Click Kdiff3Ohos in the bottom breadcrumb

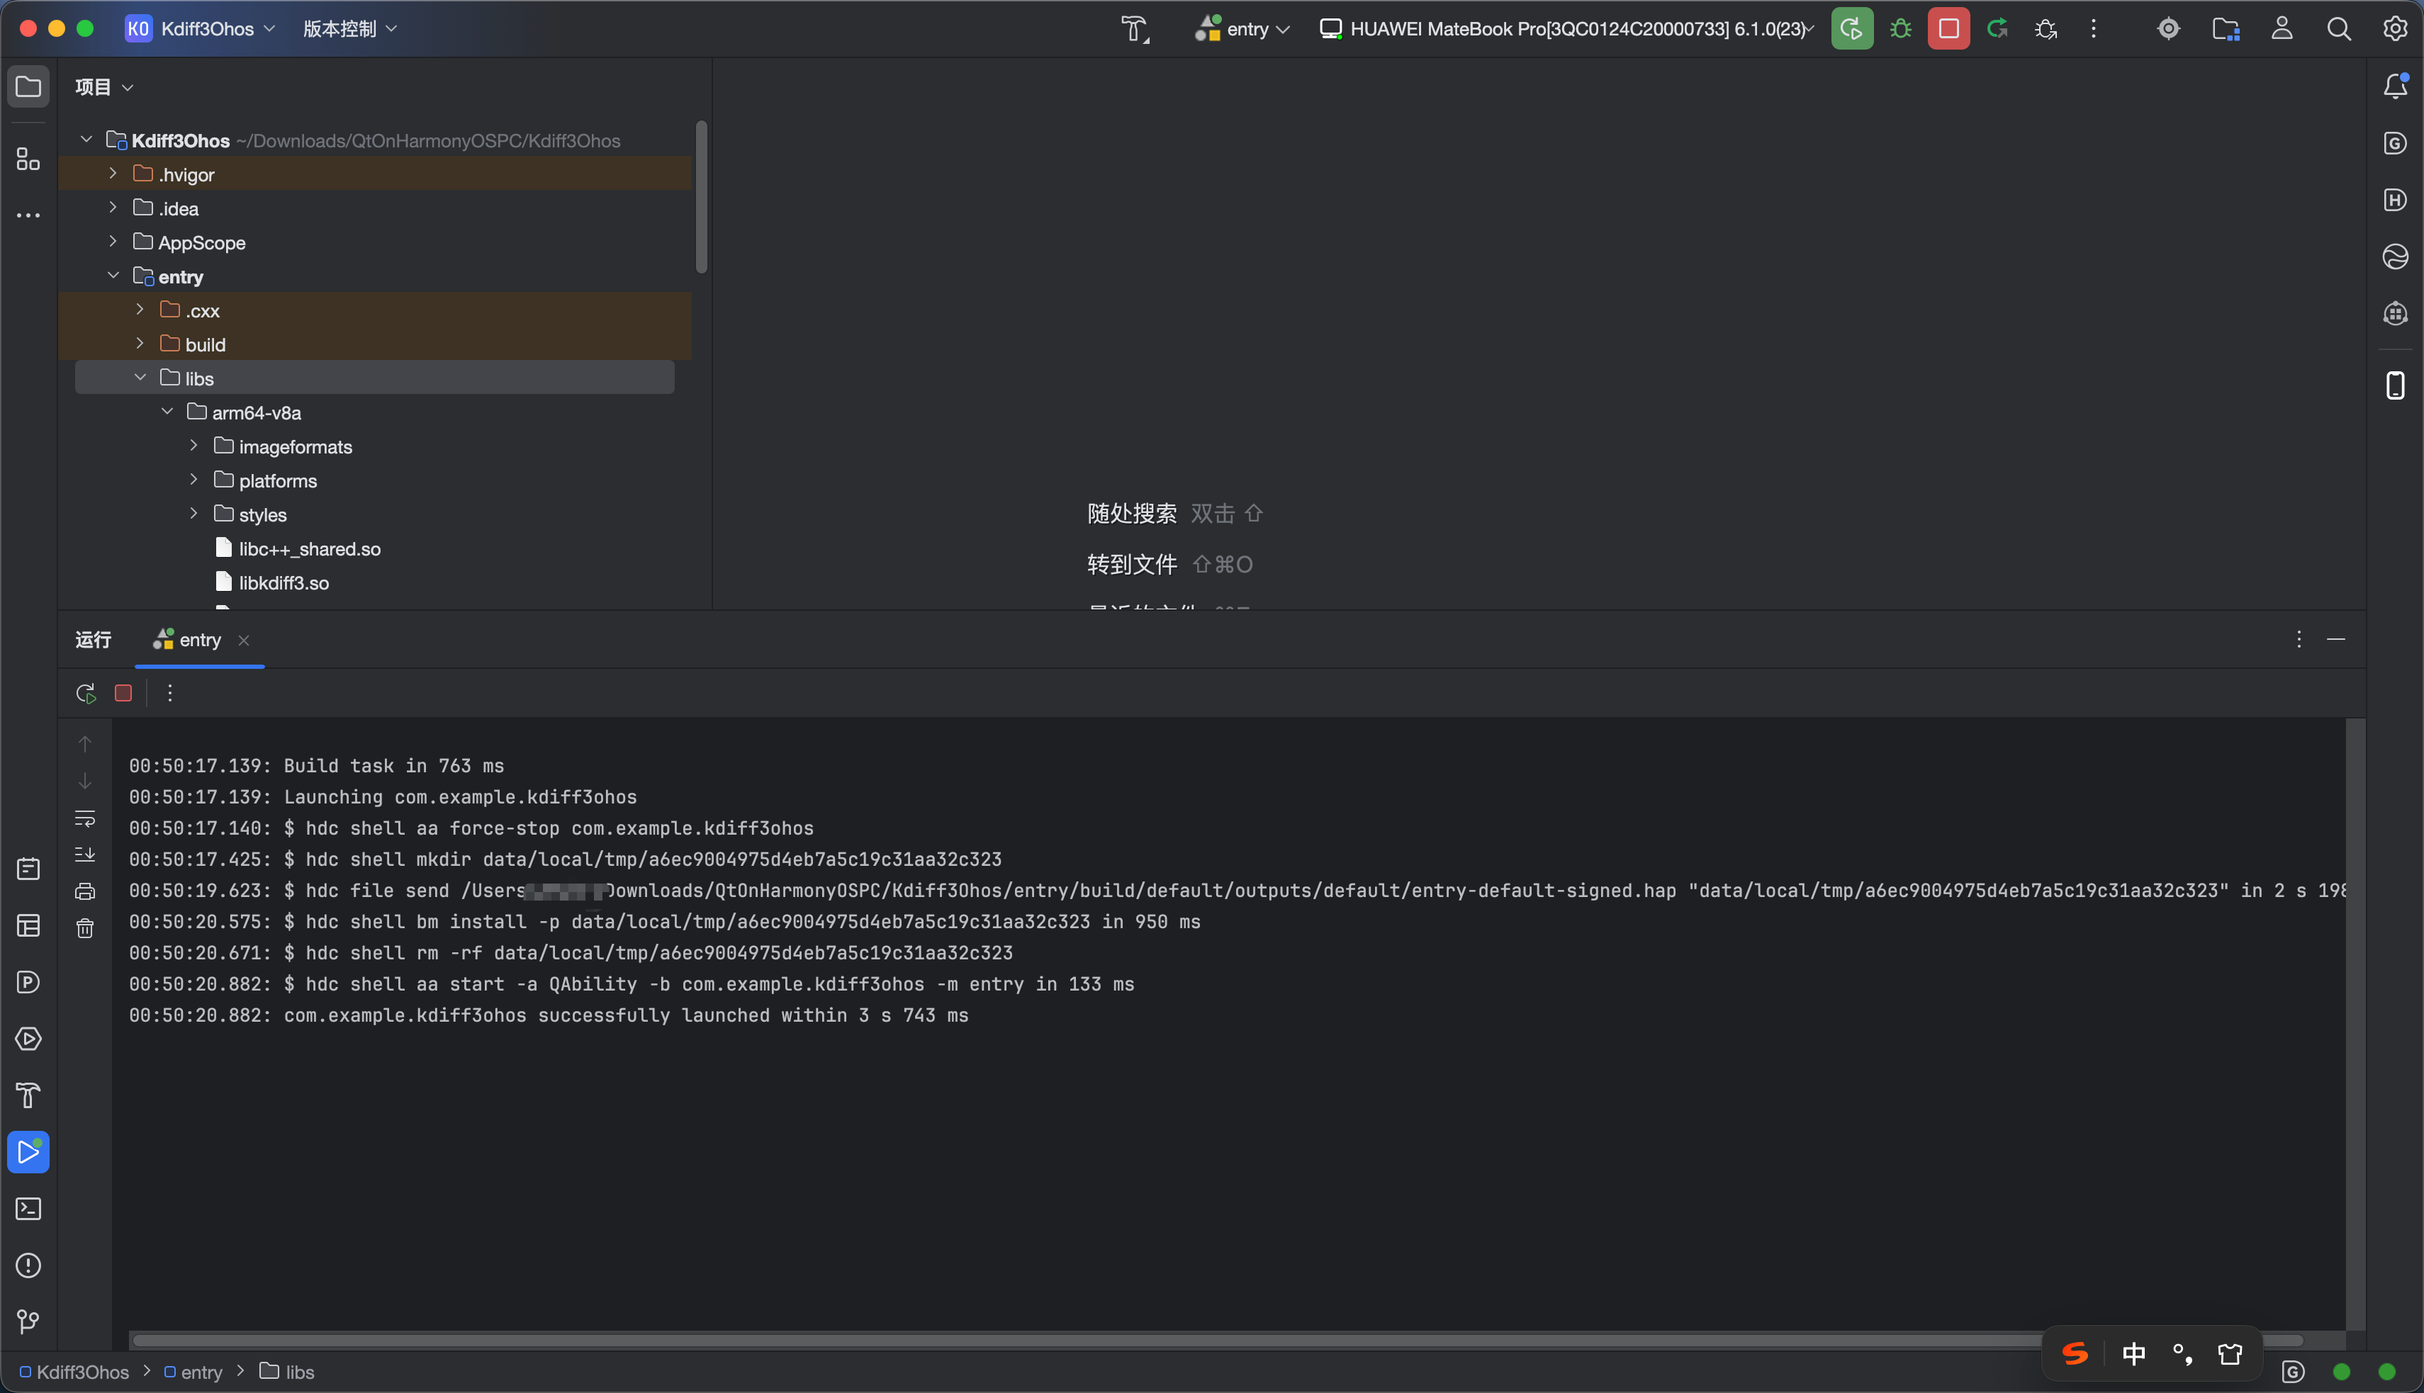[x=74, y=1372]
